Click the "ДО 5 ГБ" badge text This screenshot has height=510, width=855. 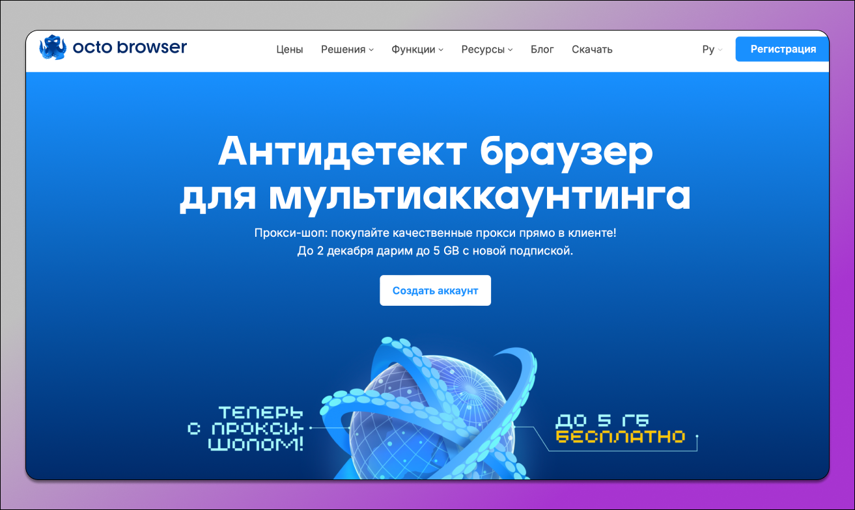603,419
